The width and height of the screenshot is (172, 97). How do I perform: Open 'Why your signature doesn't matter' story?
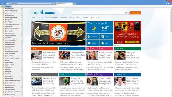click(133, 55)
